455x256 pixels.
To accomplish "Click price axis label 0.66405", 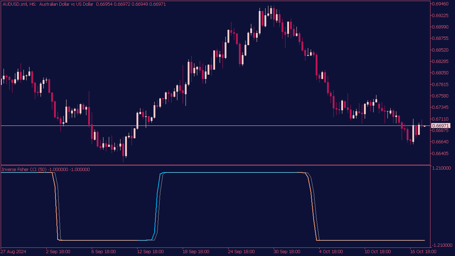I will [x=440, y=153].
